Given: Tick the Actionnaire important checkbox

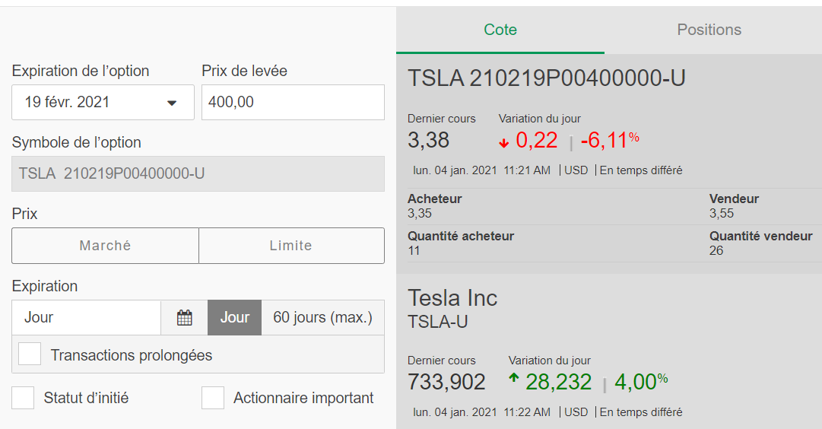Looking at the screenshot, I should (213, 398).
